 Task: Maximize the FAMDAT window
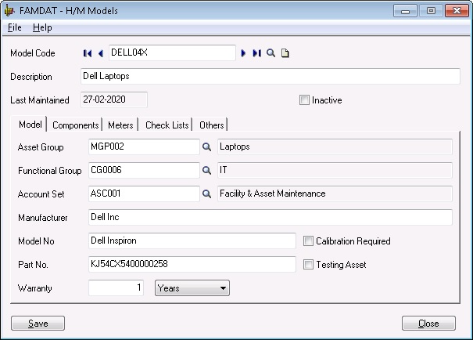click(431, 11)
